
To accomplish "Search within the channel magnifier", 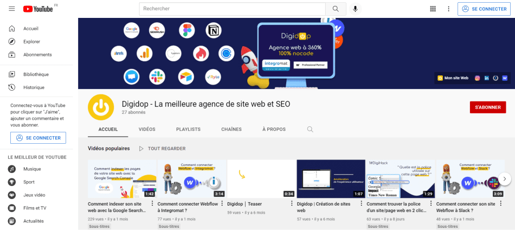I will coord(310,130).
